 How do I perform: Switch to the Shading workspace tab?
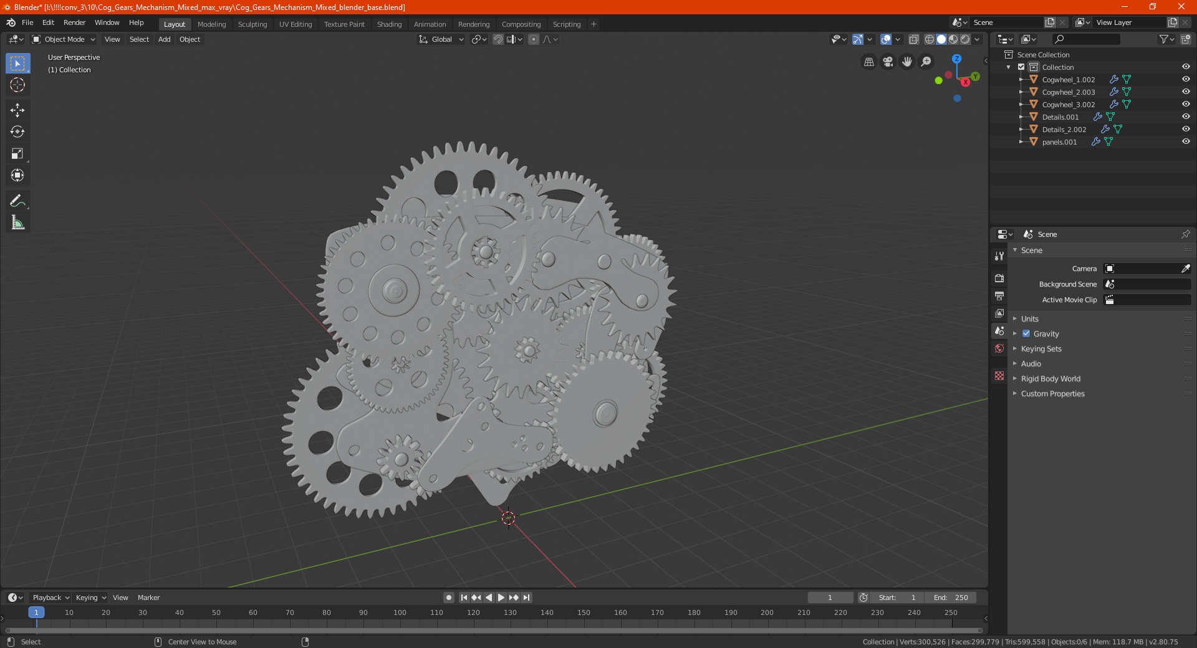(389, 24)
